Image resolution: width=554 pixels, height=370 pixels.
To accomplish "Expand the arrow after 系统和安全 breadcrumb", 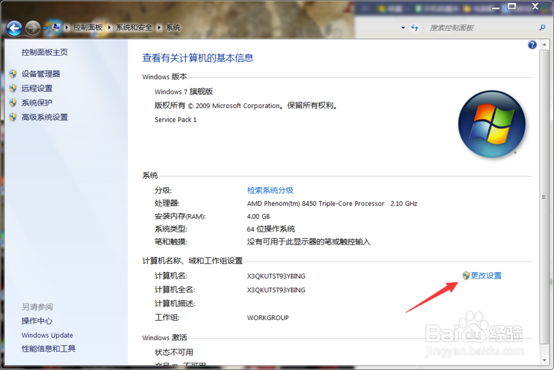I will pos(160,27).
